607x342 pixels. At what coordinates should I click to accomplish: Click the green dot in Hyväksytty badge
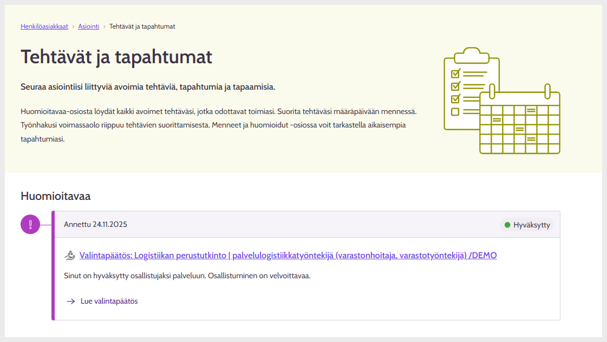click(x=507, y=225)
